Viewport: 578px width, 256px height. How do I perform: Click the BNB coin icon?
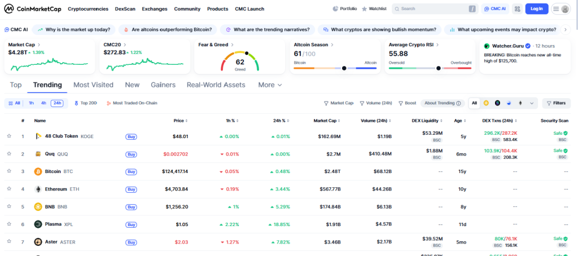38,206
